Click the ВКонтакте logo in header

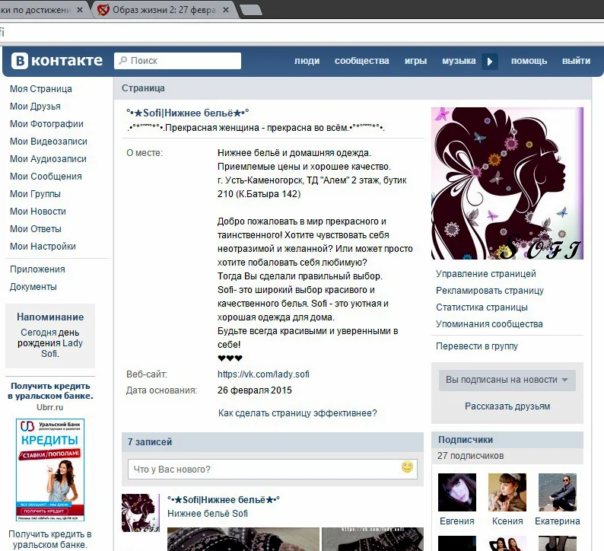[57, 61]
